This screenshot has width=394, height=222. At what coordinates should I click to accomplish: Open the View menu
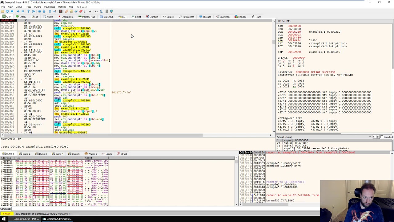coord(10,7)
